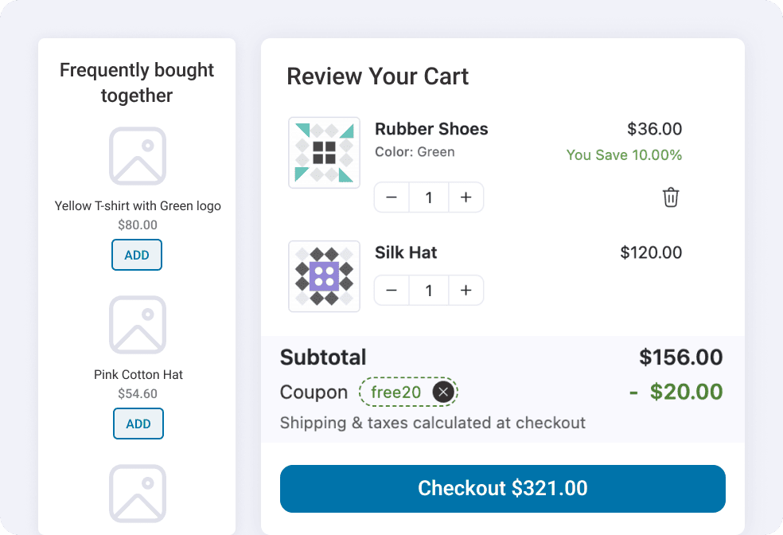Open the Silk Hat product thumbnail
This screenshot has width=783, height=535.
(324, 276)
